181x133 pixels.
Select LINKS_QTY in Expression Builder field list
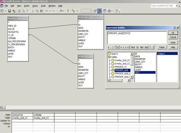pyautogui.click(x=140, y=62)
